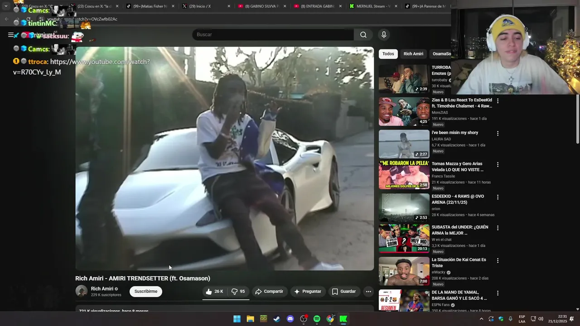Image resolution: width=580 pixels, height=326 pixels.
Task: Show hidden system tray icons chevron
Action: click(481, 319)
